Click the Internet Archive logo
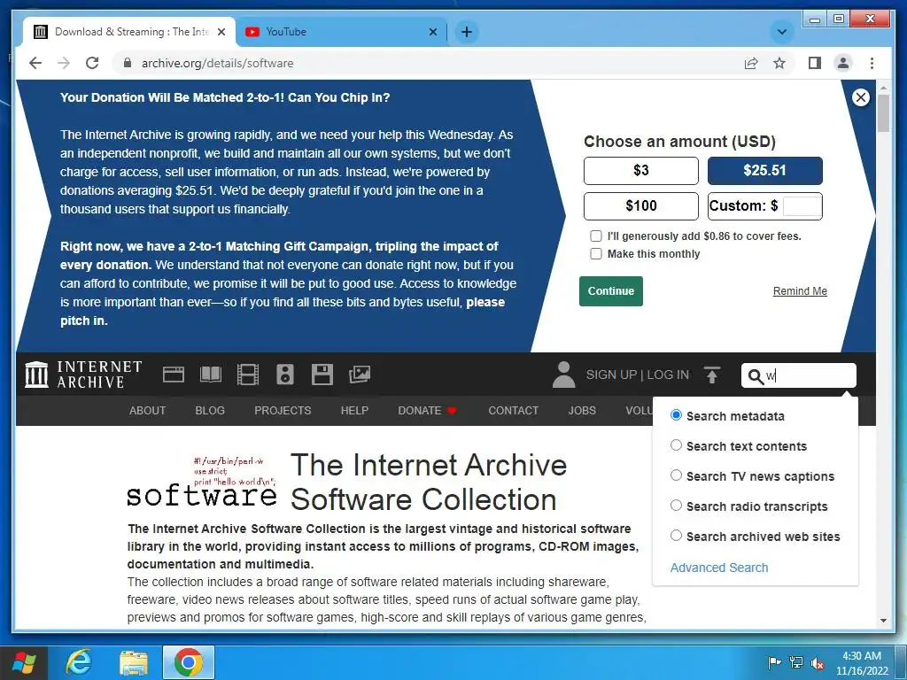The width and height of the screenshot is (907, 680). pyautogui.click(x=83, y=375)
